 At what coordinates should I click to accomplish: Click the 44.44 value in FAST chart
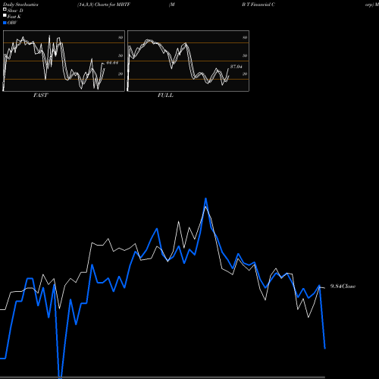click(112, 62)
